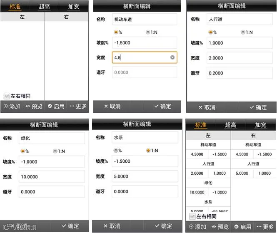Focus the 道牙 field showing 0.2000
The height and width of the screenshot is (233, 277).
point(240,73)
